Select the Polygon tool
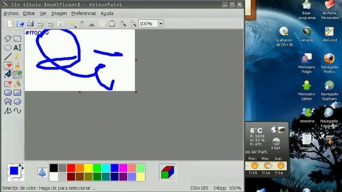Image resolution: width=342 pixels, height=192 pixels. (8, 102)
